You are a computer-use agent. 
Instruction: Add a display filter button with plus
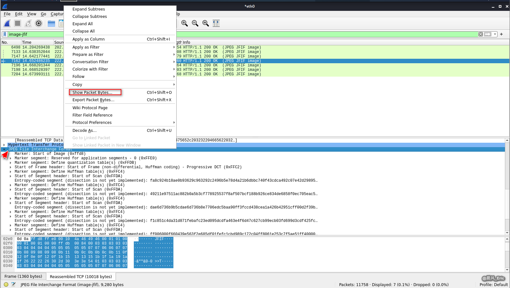pos(501,34)
